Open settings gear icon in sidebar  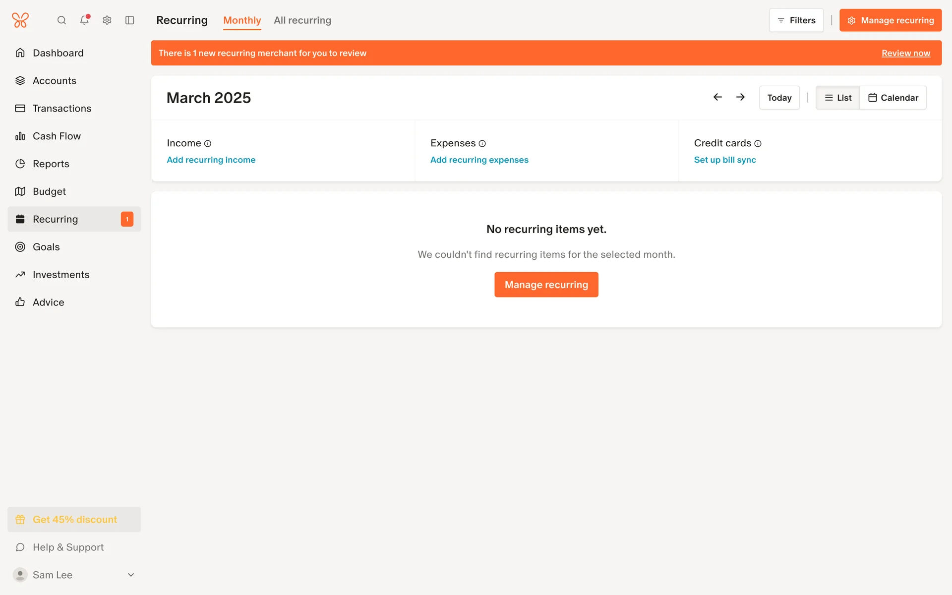[x=107, y=20]
